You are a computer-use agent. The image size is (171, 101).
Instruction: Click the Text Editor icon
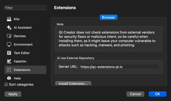(x=9, y=53)
